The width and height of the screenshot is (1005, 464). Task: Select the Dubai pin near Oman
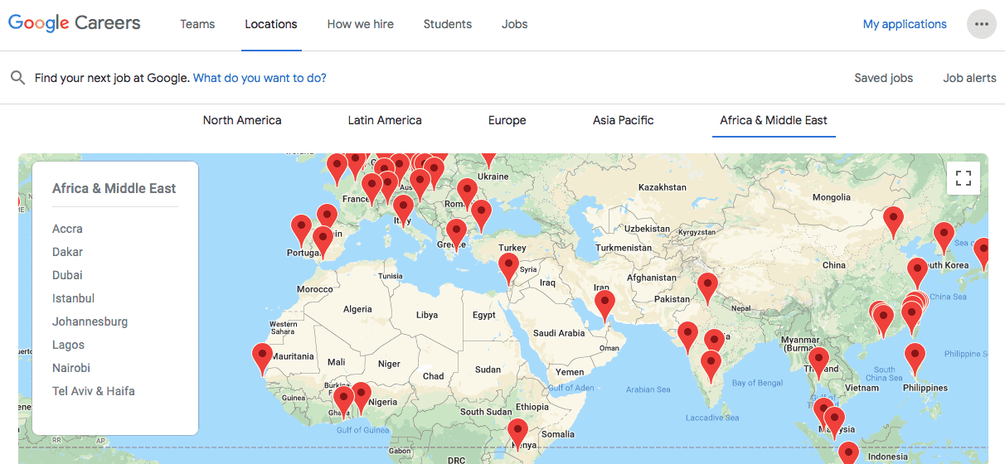pyautogui.click(x=604, y=307)
